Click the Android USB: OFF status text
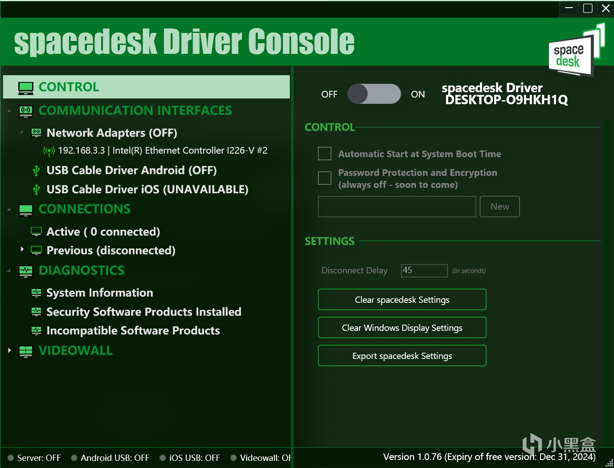Viewport: 614px width, 468px height. [115, 458]
